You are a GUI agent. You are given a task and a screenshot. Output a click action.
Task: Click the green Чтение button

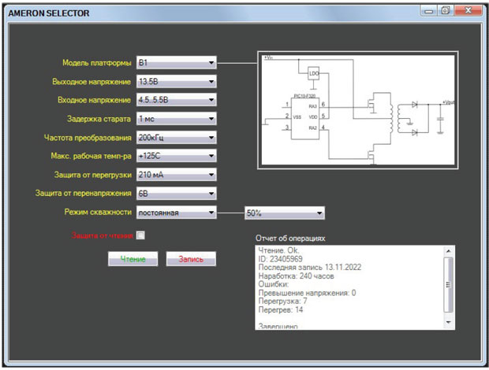[133, 259]
